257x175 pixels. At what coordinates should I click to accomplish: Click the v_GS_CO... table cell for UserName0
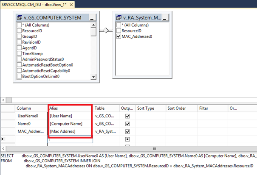click(106, 116)
